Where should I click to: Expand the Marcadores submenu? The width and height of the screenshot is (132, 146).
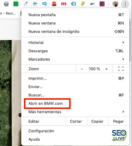75,59
